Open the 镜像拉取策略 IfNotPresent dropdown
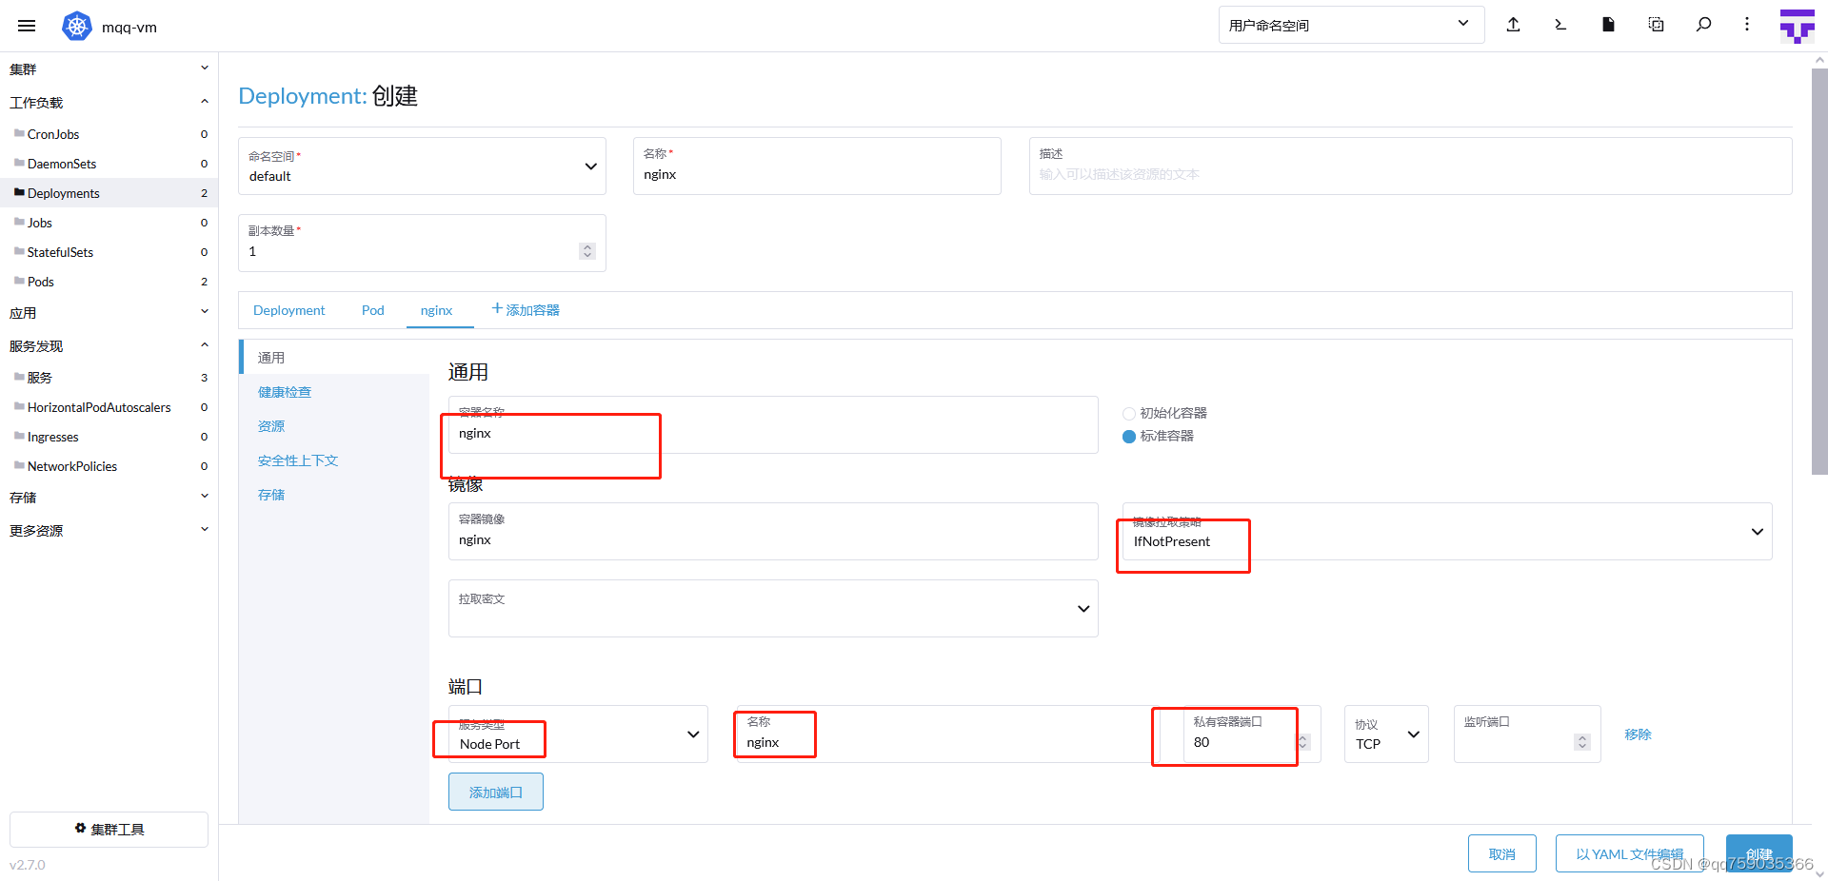The width and height of the screenshot is (1828, 881). tap(1446, 531)
